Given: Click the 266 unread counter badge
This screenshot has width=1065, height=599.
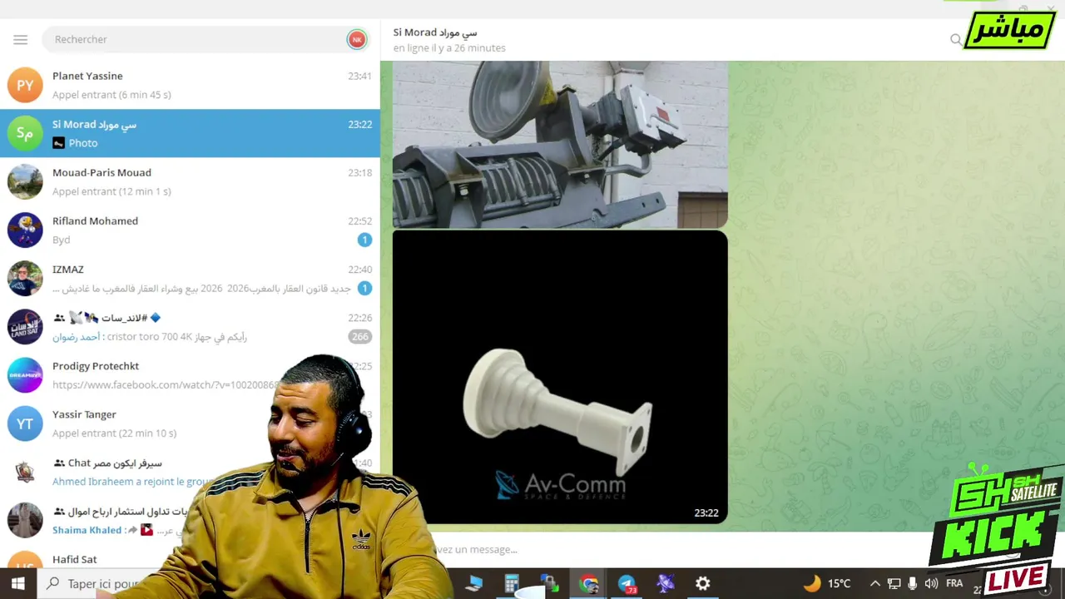Looking at the screenshot, I should (x=359, y=337).
